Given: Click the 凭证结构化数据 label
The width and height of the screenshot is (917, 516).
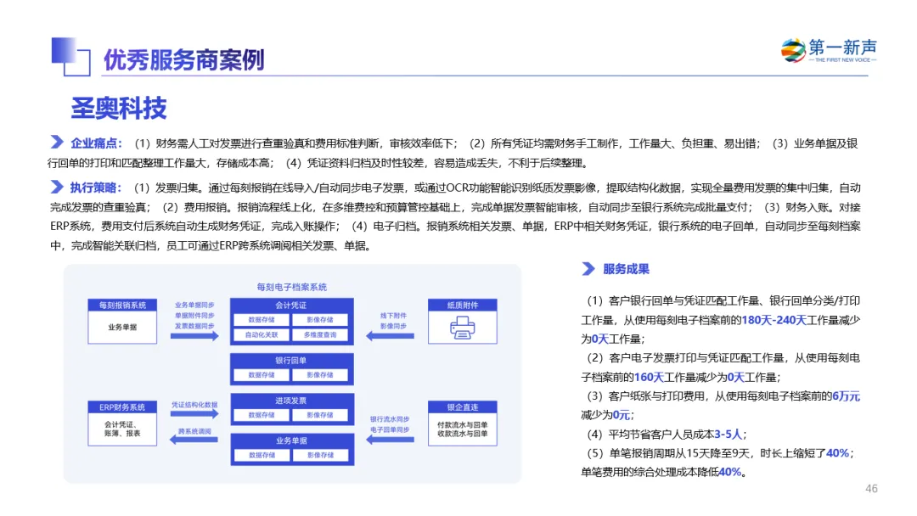Looking at the screenshot, I should (x=194, y=404).
